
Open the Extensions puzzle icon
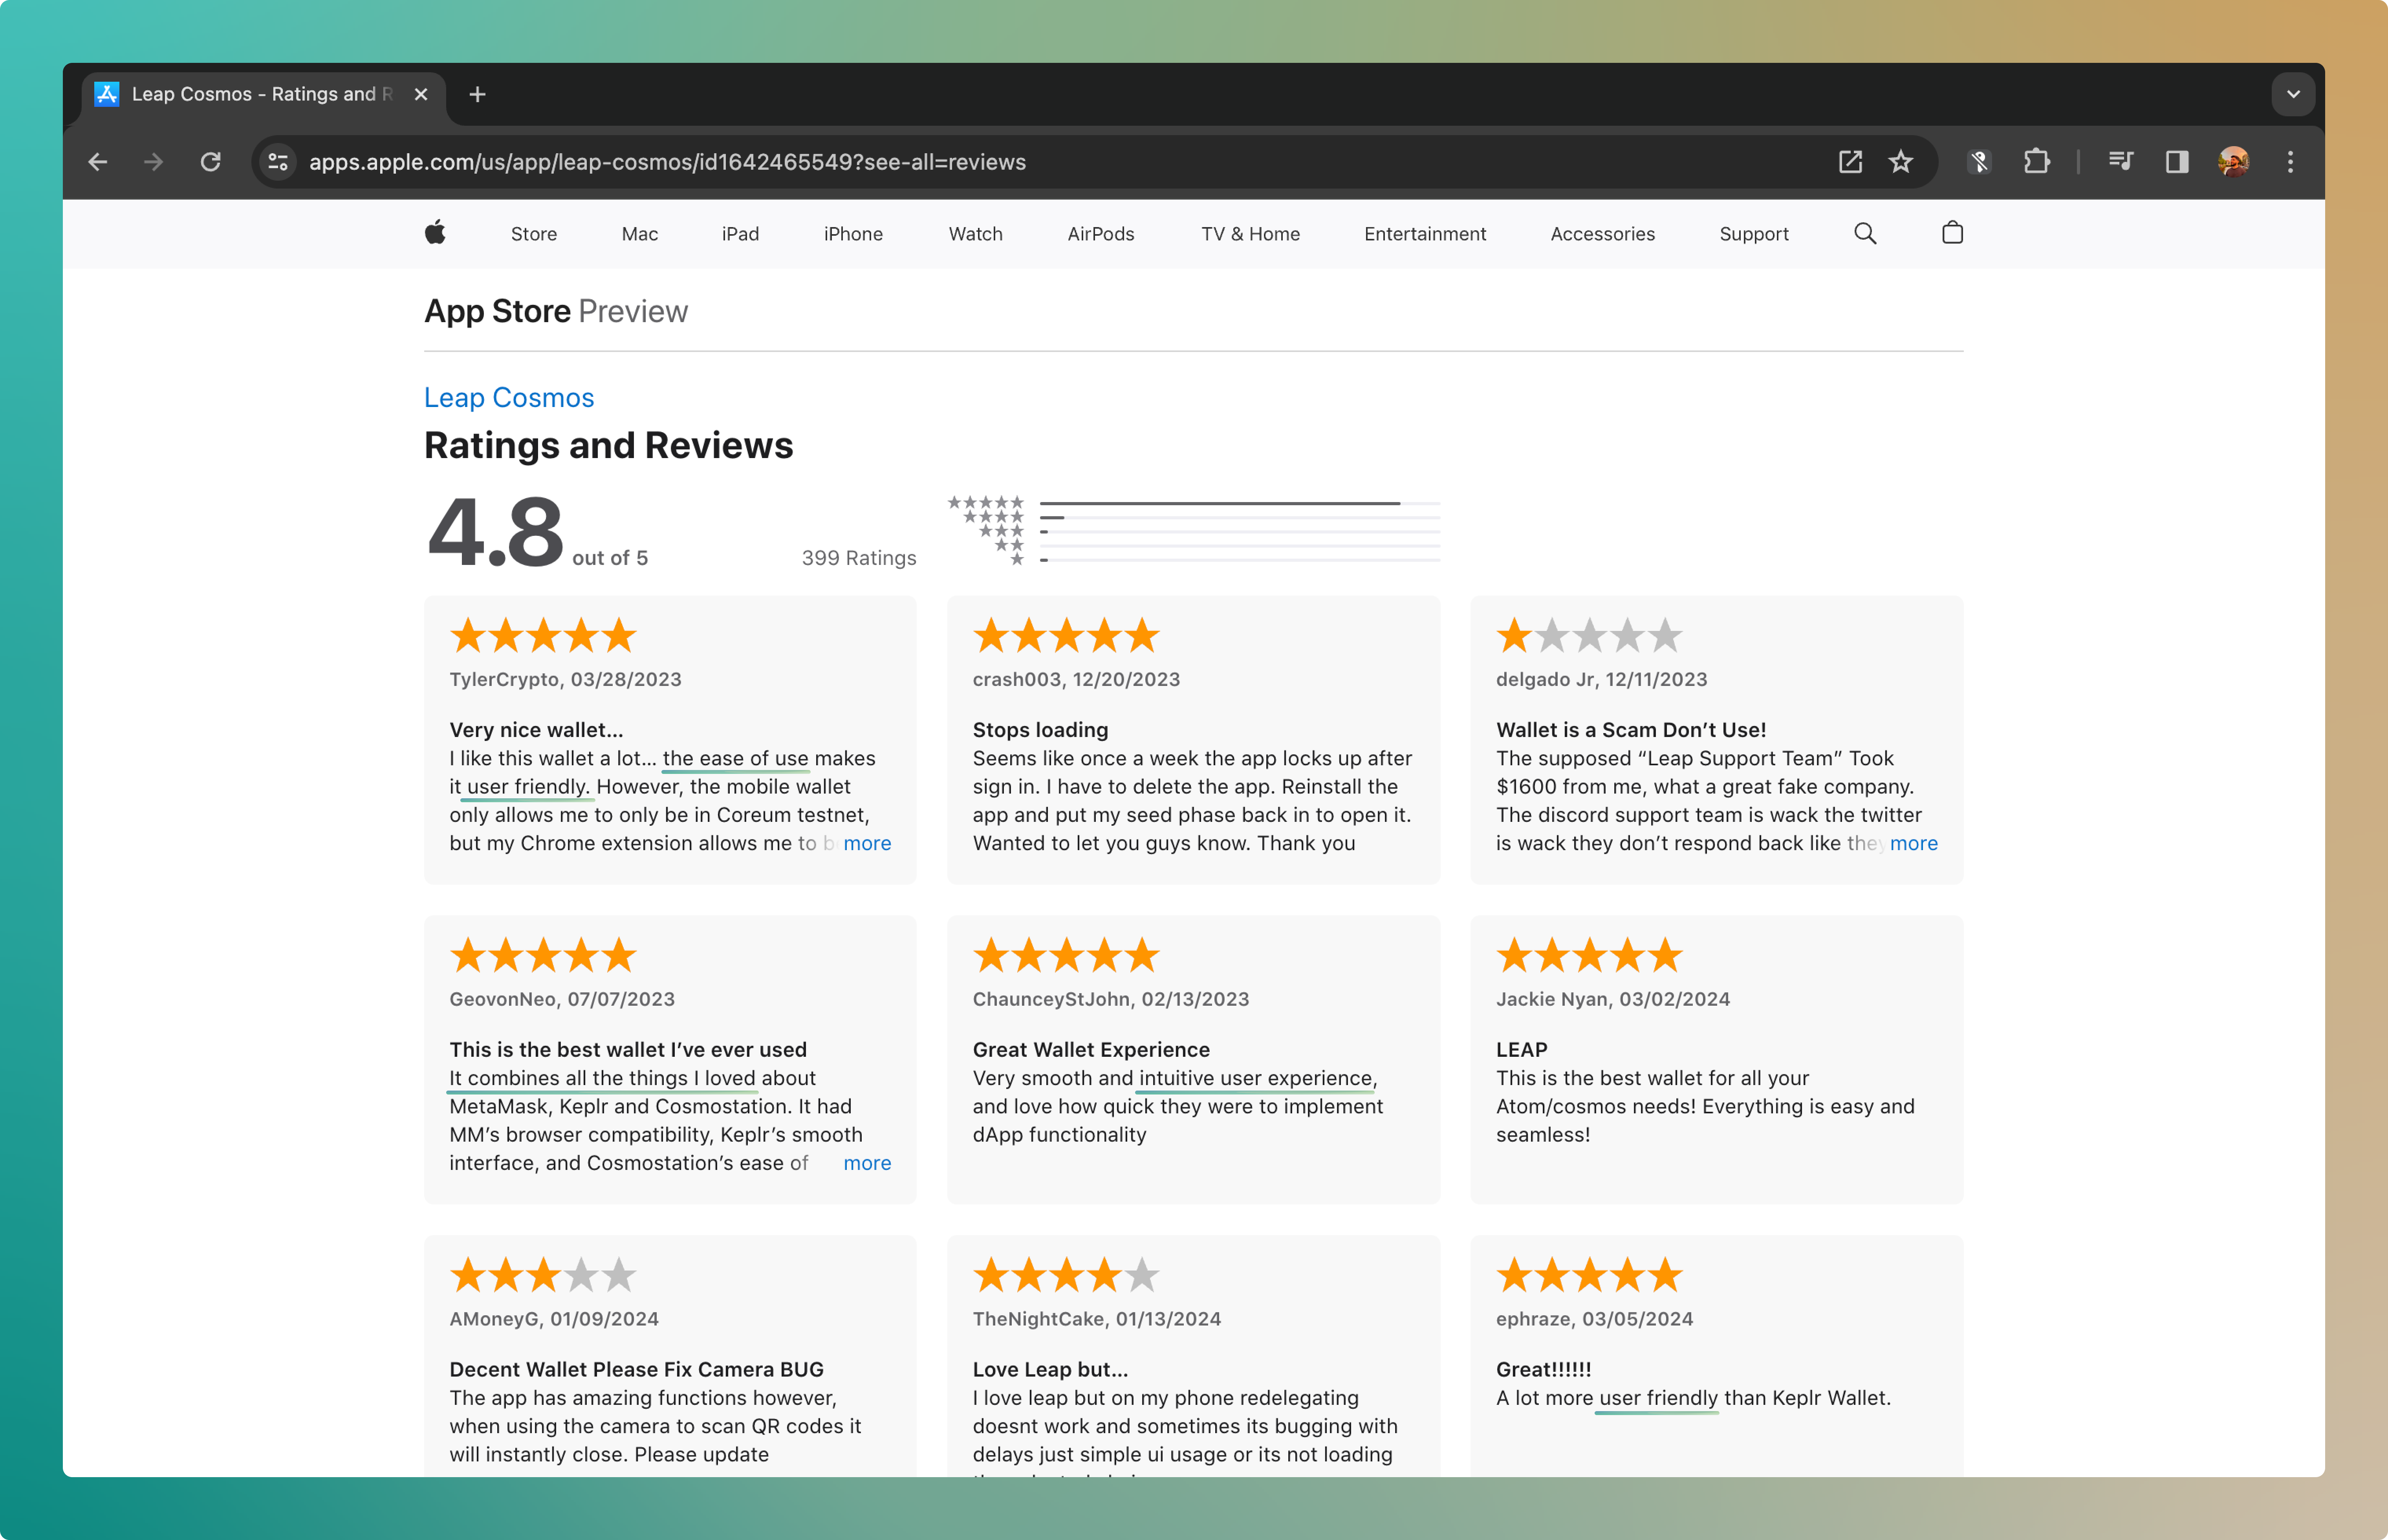point(2036,161)
